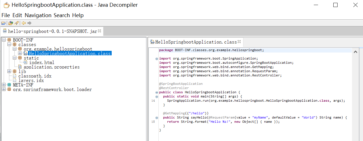Collapse the static tree node
The height and width of the screenshot is (141, 363).
[x=14, y=58]
